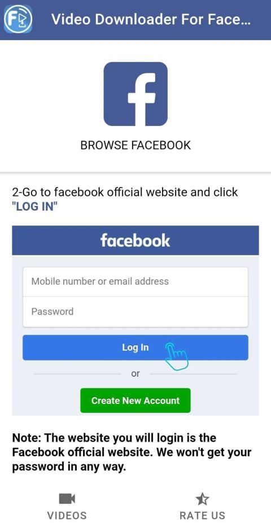Viewport: 271px width, 523px height.
Task: Tap the gray divider below BROWSE FACEBOOK
Action: coord(135,172)
